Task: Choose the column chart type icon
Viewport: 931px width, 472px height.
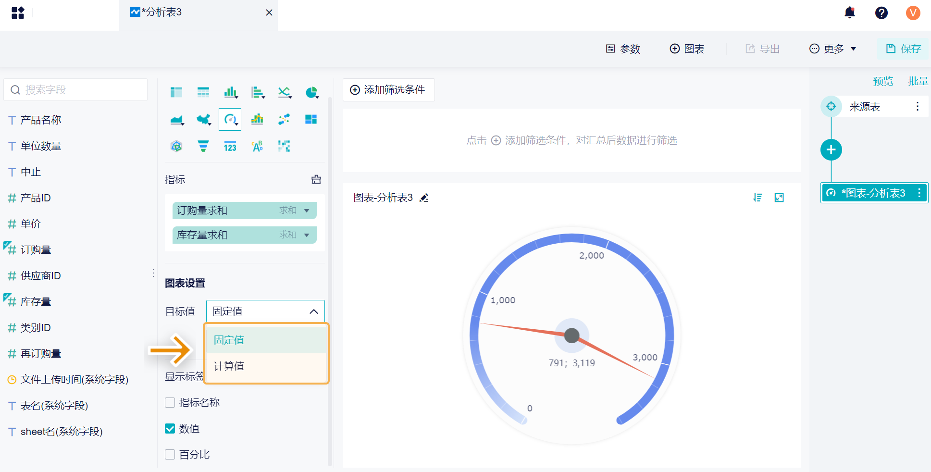Action: pos(231,92)
